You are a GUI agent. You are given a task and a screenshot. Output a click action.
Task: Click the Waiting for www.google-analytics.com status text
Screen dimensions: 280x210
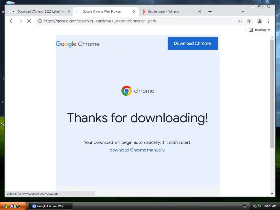(33, 194)
